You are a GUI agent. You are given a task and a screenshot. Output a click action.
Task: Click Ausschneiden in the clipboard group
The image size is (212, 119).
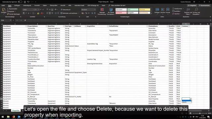[x=12, y=9]
